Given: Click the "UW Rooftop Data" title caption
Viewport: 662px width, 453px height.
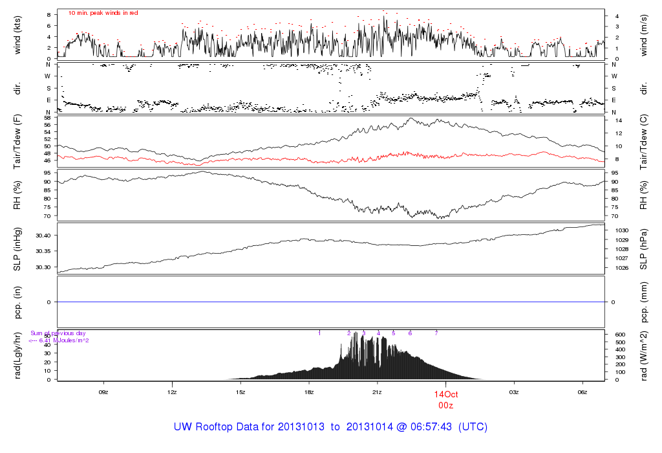Looking at the screenshot, I should [x=330, y=427].
